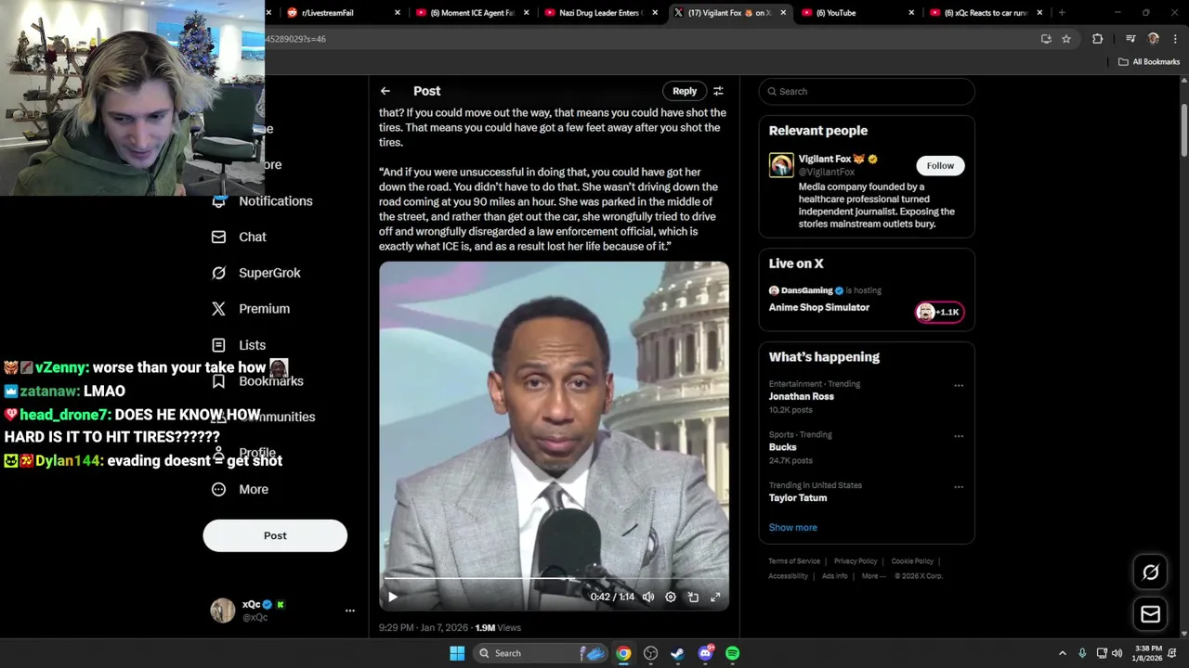The width and height of the screenshot is (1189, 668).
Task: Expand the More footer menu
Action: pyautogui.click(x=873, y=576)
